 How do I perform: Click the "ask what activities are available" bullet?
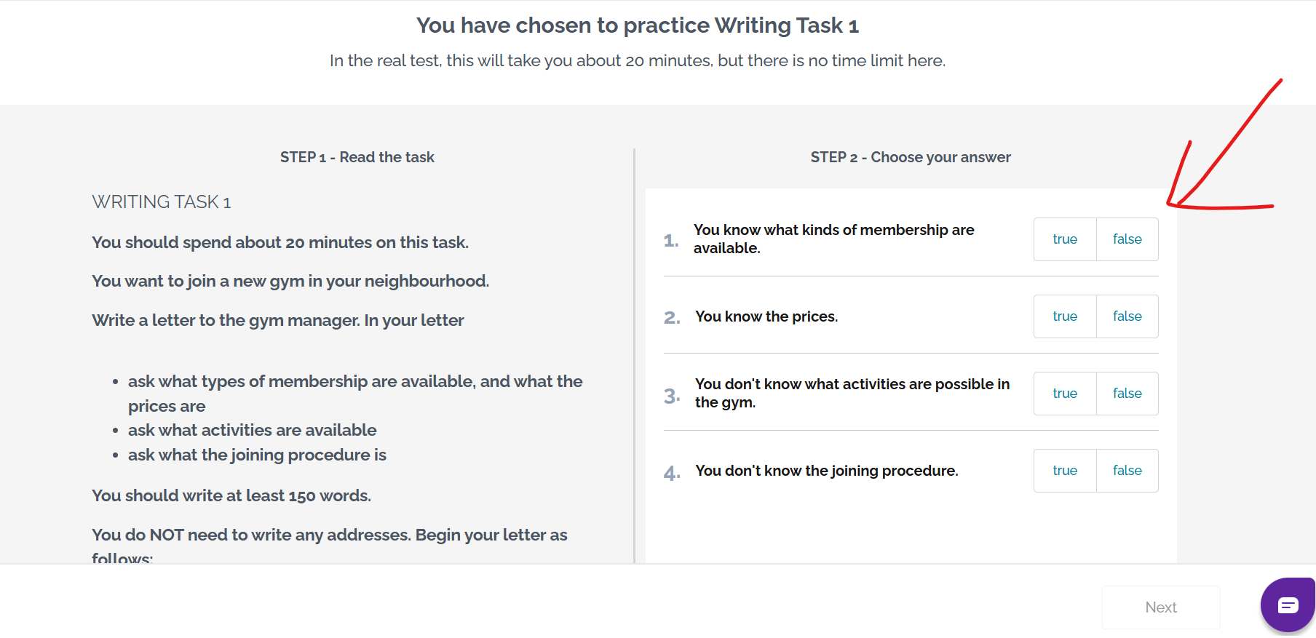pos(252,430)
